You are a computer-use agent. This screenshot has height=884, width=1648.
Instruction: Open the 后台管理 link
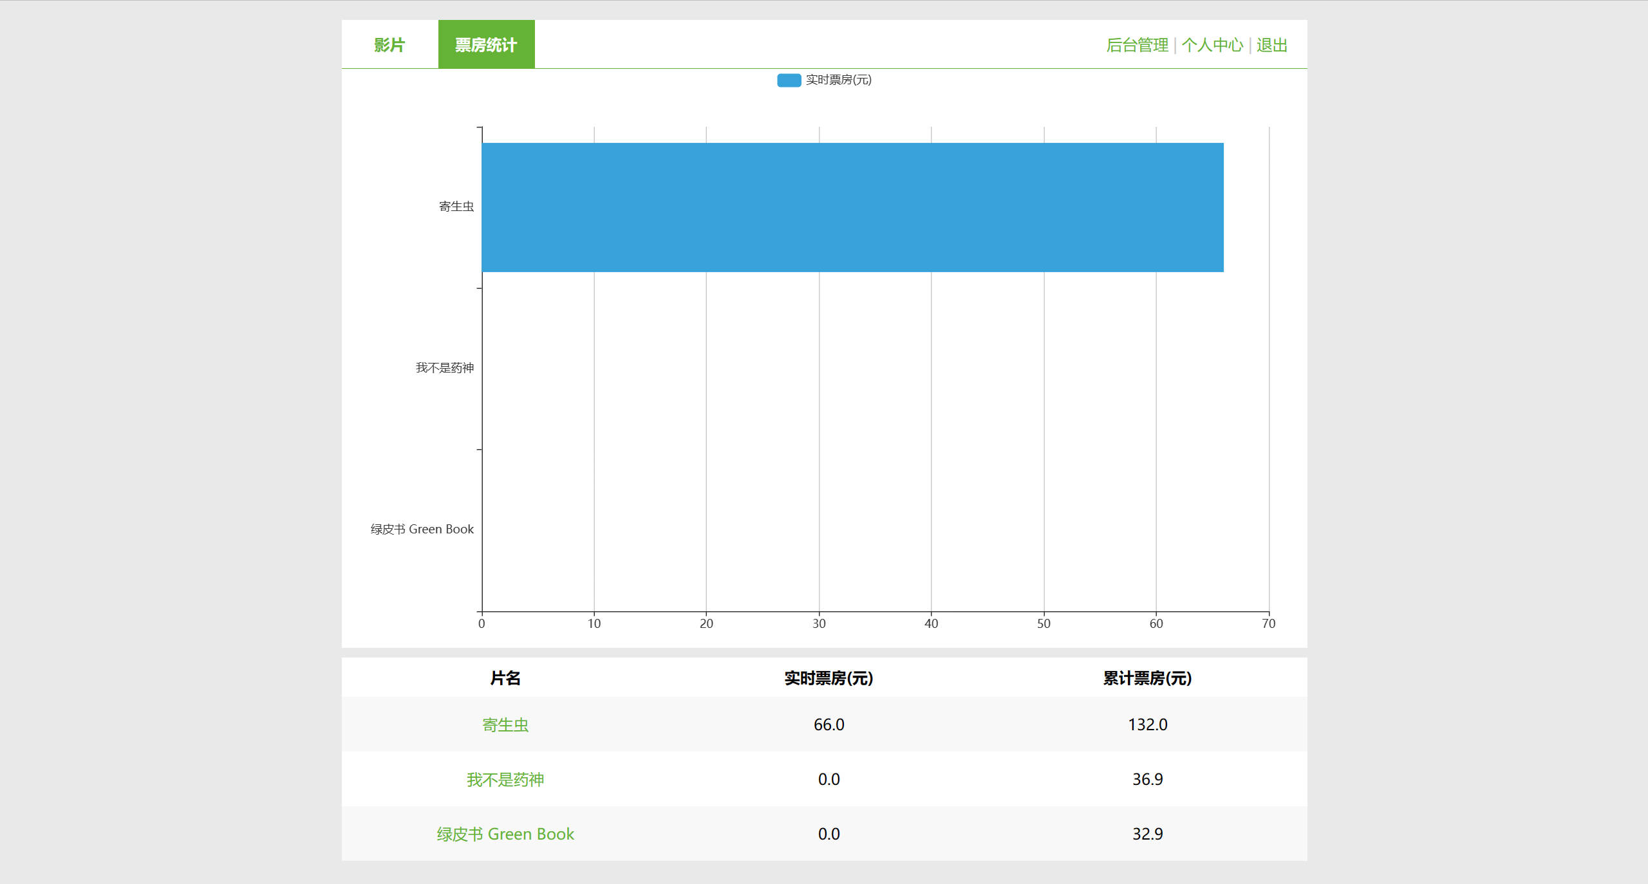(1137, 45)
